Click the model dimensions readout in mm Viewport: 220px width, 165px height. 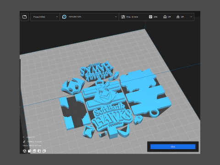[32, 146]
